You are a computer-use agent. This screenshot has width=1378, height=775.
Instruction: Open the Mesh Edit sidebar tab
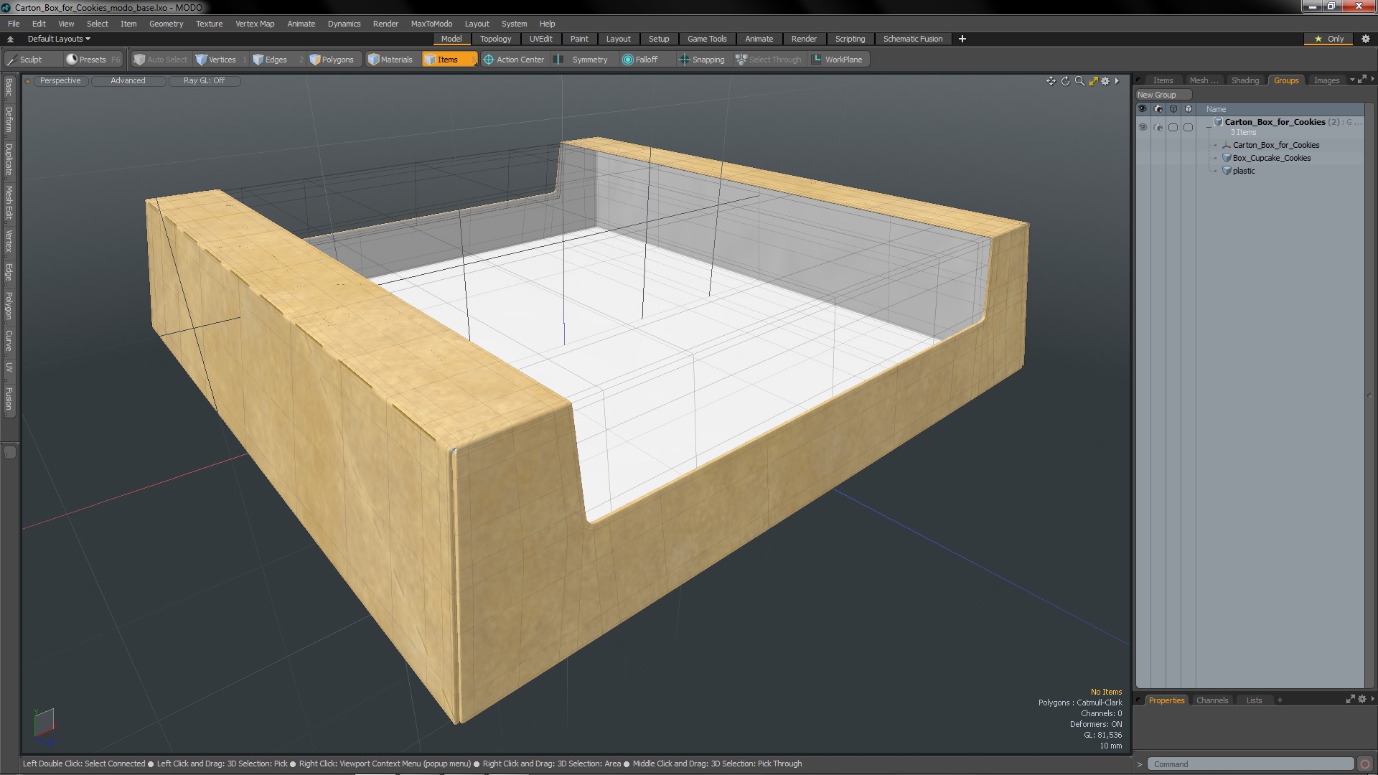(9, 203)
